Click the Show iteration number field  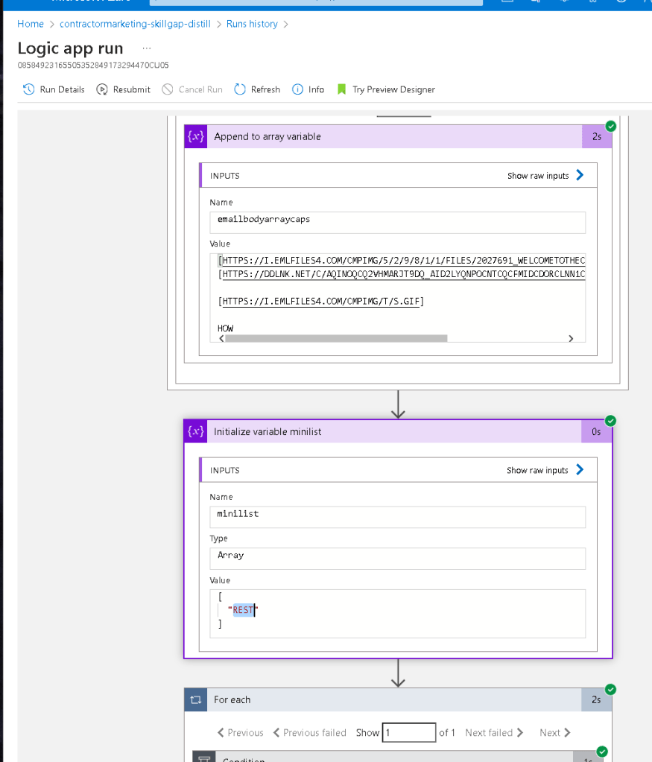(409, 732)
